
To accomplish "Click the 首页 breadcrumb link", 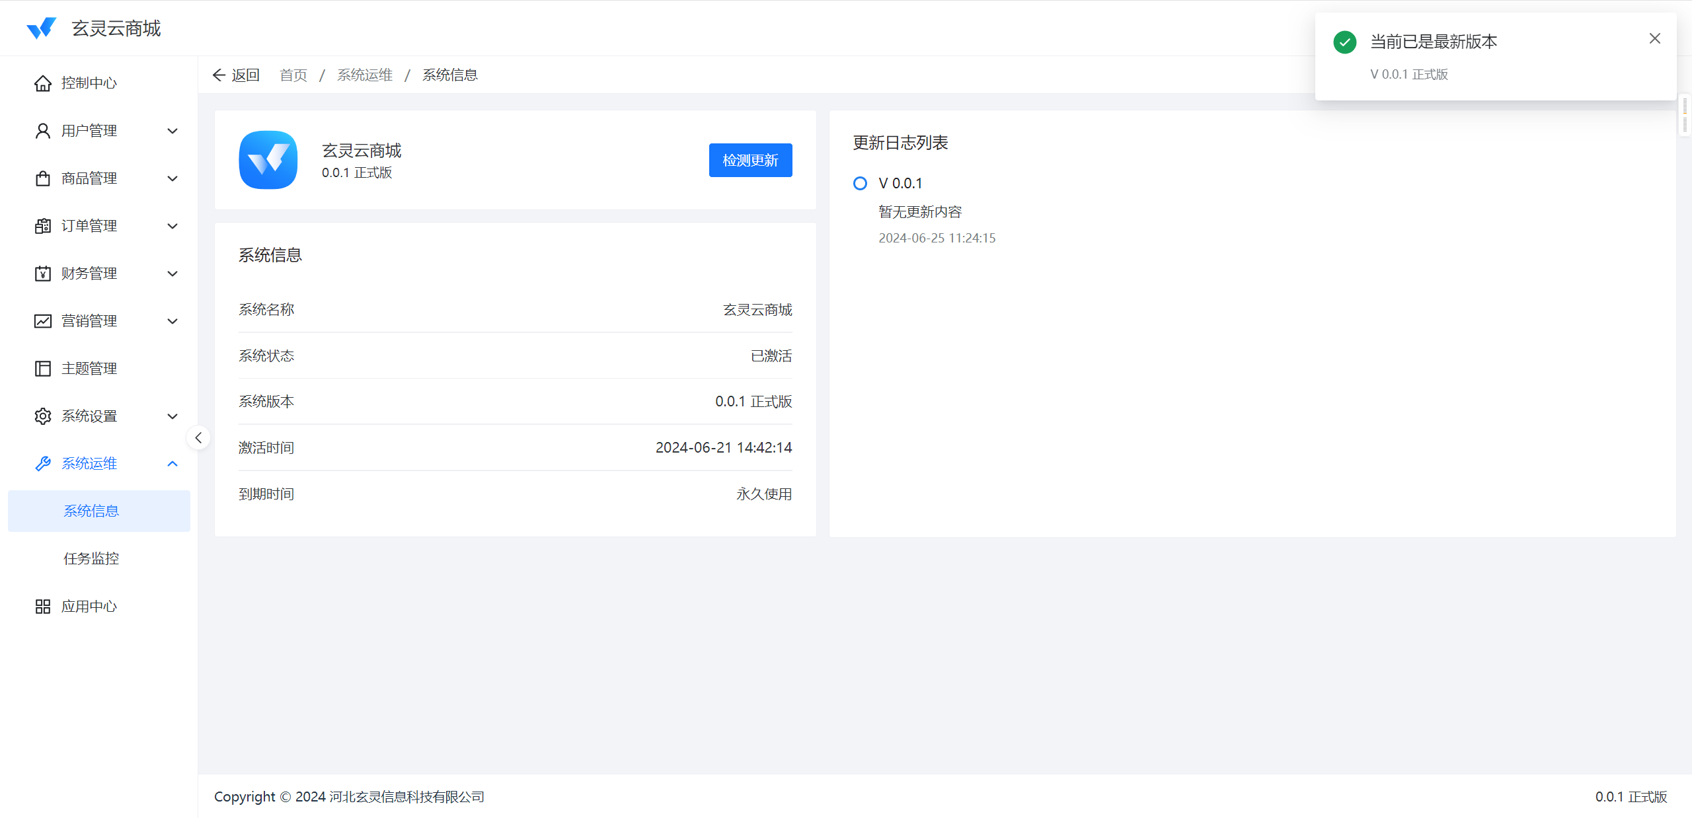I will (293, 75).
